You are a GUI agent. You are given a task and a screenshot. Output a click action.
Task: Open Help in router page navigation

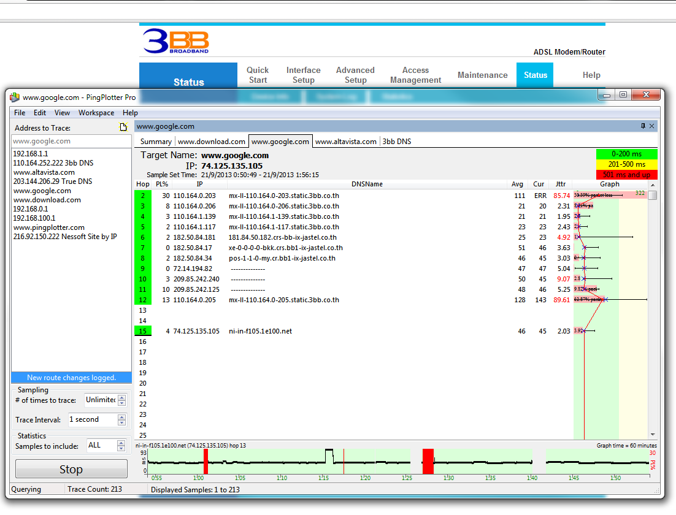pos(591,75)
